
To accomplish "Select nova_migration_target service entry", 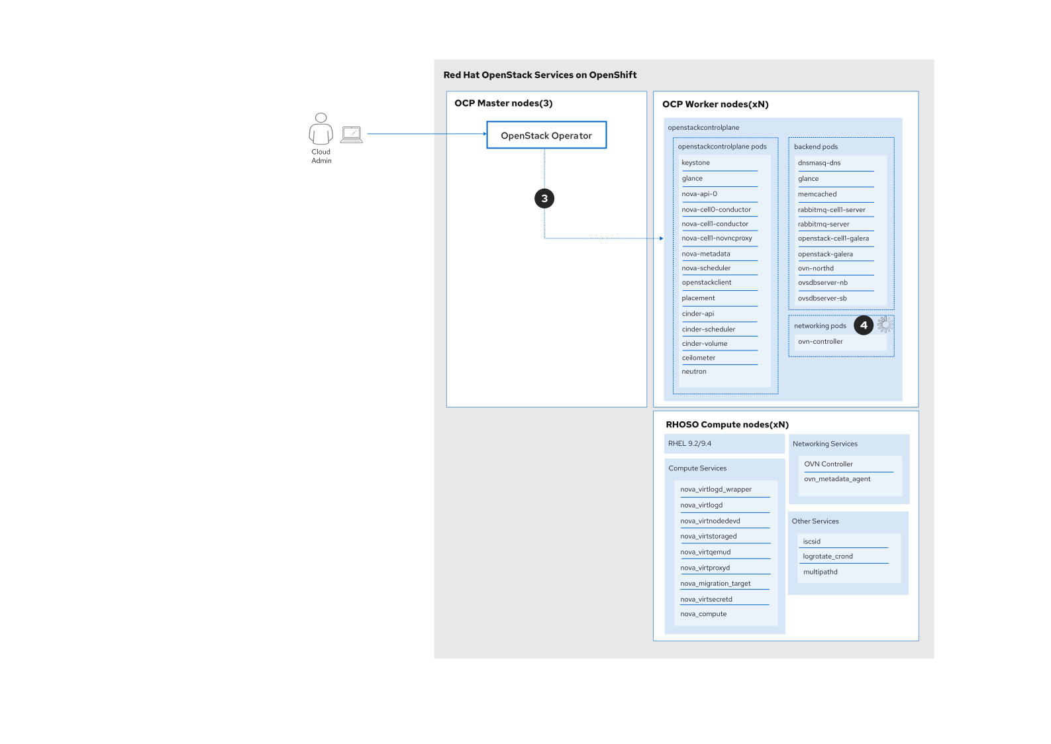I will click(x=715, y=584).
